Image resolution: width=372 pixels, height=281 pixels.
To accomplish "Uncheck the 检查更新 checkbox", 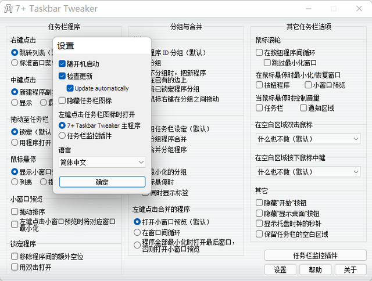I will click(62, 76).
